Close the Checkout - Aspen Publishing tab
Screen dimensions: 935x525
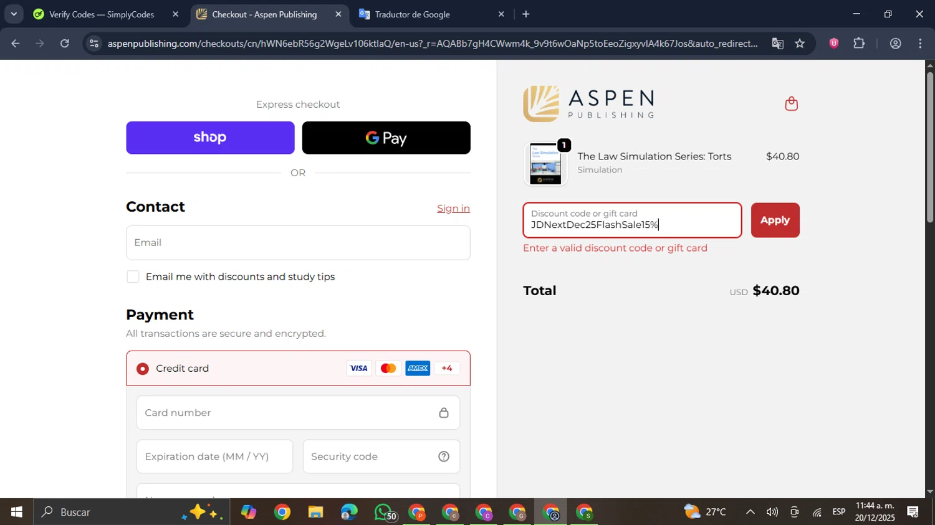pos(338,14)
